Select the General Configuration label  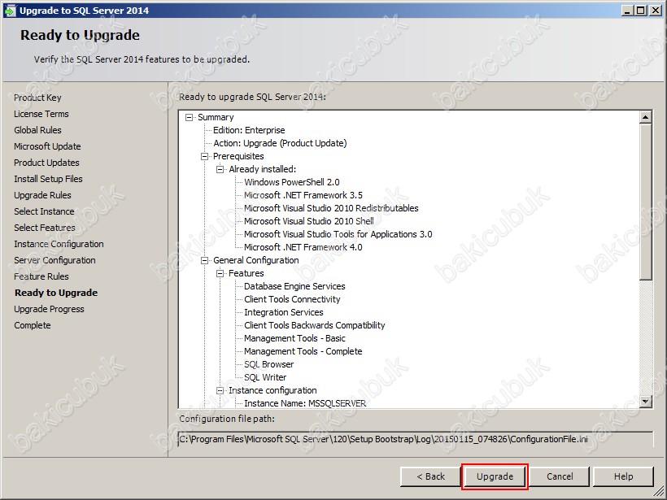click(x=255, y=260)
